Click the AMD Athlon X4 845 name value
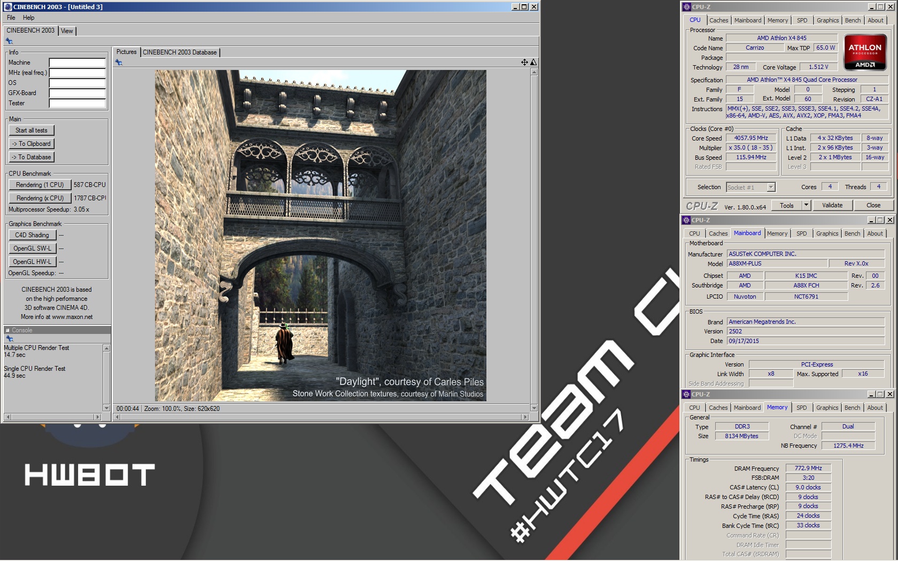 (781, 38)
